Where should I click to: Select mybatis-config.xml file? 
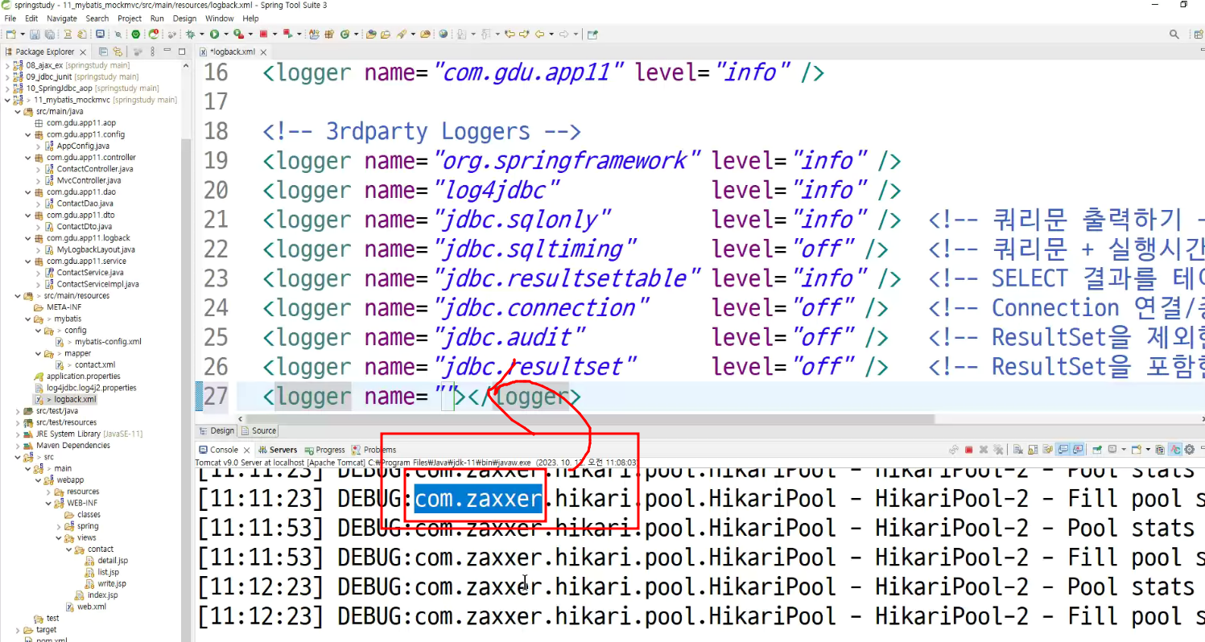(108, 342)
